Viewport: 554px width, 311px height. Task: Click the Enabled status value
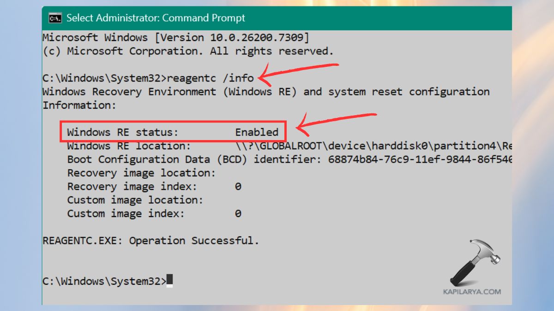(258, 132)
